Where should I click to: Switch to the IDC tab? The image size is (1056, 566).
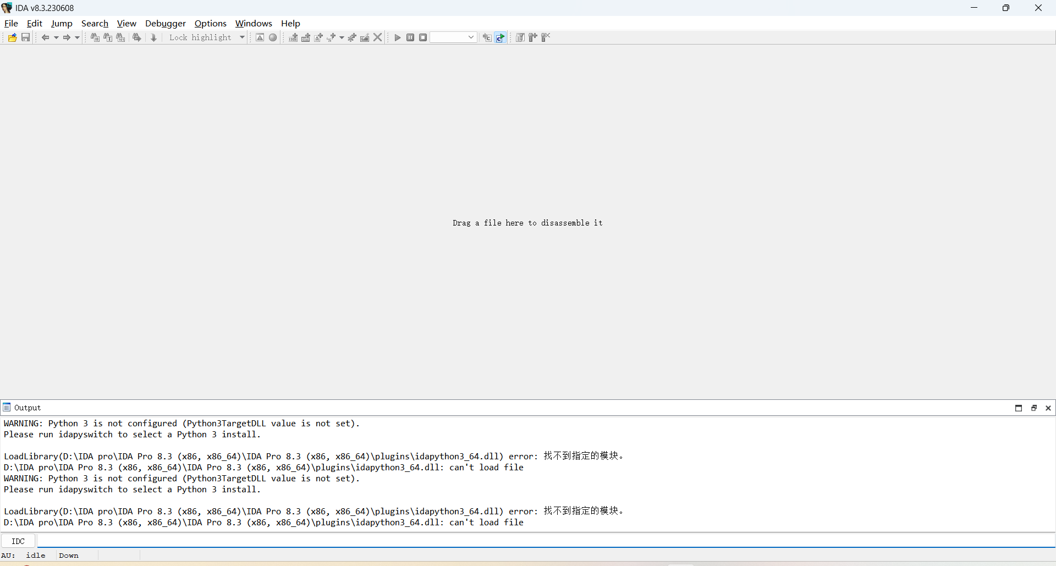pyautogui.click(x=18, y=541)
